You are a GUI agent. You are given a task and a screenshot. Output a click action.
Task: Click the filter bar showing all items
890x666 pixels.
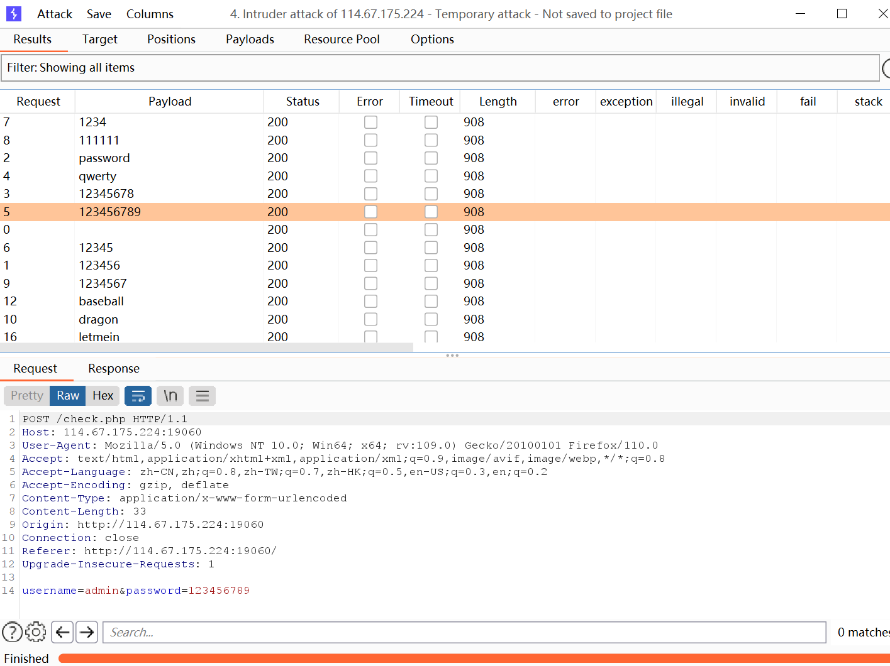[440, 68]
